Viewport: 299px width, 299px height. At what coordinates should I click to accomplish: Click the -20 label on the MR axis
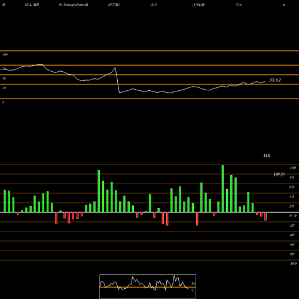tap(292, 225)
